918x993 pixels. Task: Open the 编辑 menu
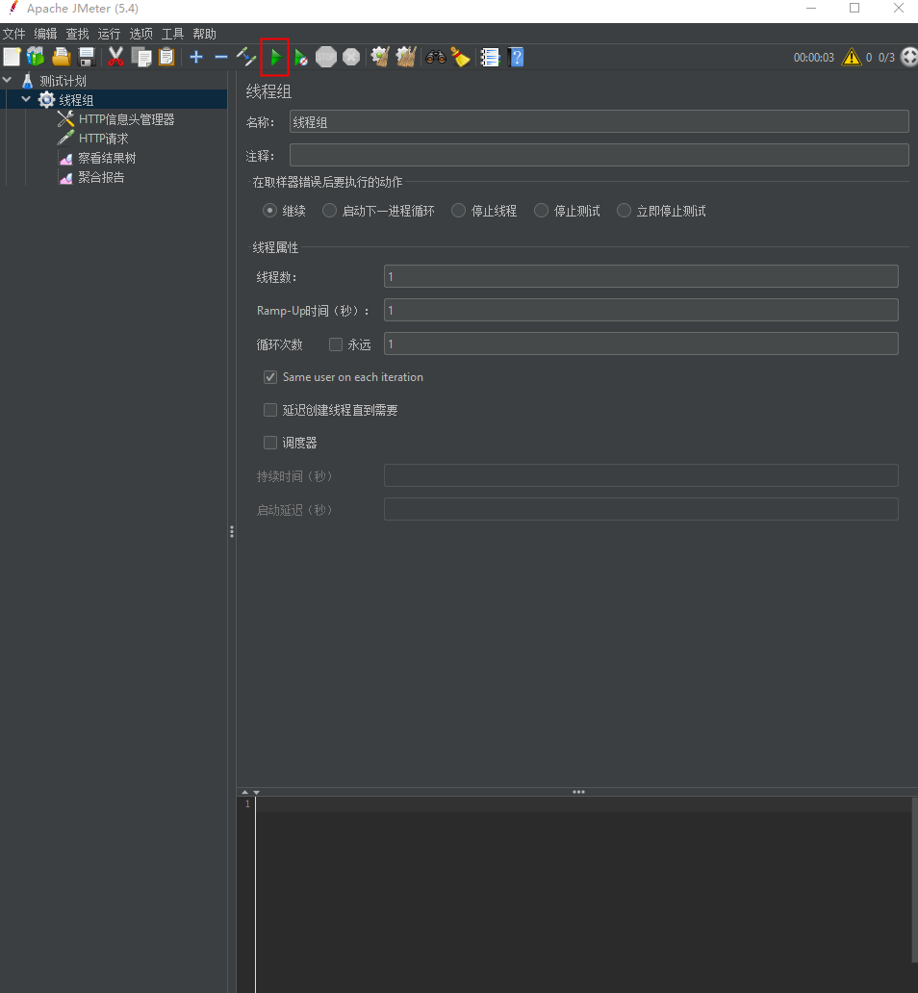[x=45, y=34]
